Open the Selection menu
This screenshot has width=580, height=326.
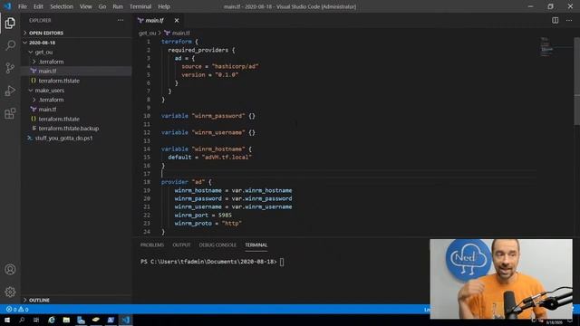point(62,6)
